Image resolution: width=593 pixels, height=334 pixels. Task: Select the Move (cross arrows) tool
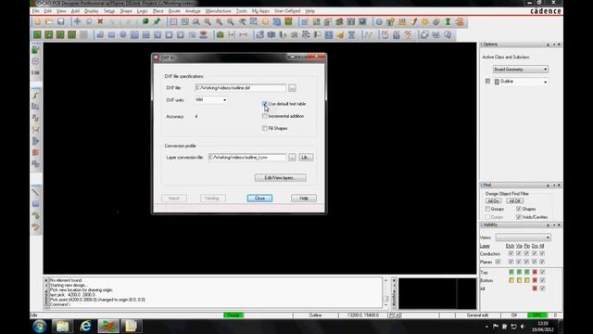pyautogui.click(x=77, y=22)
